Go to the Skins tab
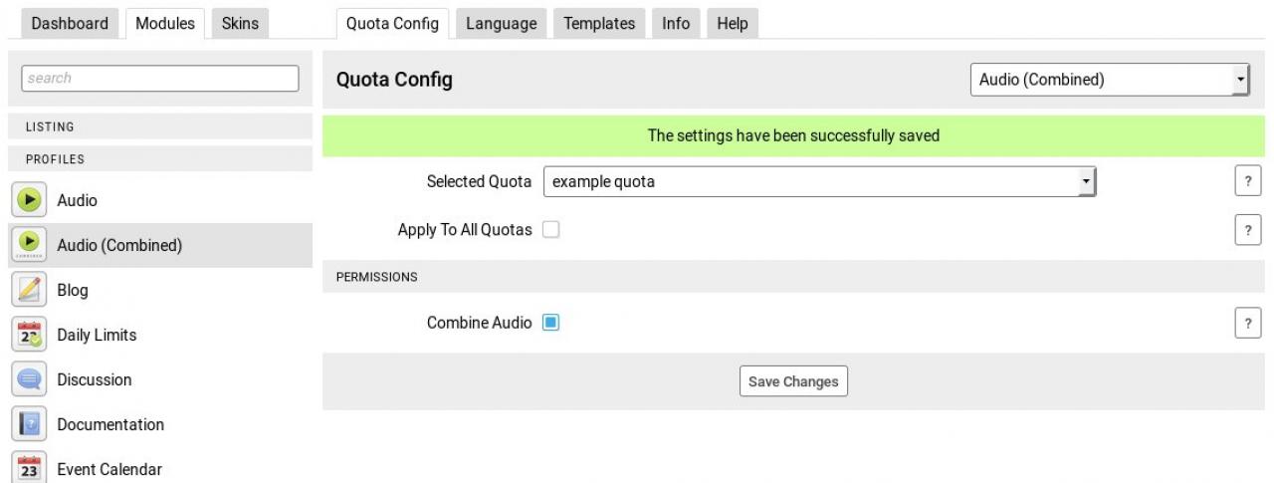Viewport: 1274px width, 483px height. point(239,24)
